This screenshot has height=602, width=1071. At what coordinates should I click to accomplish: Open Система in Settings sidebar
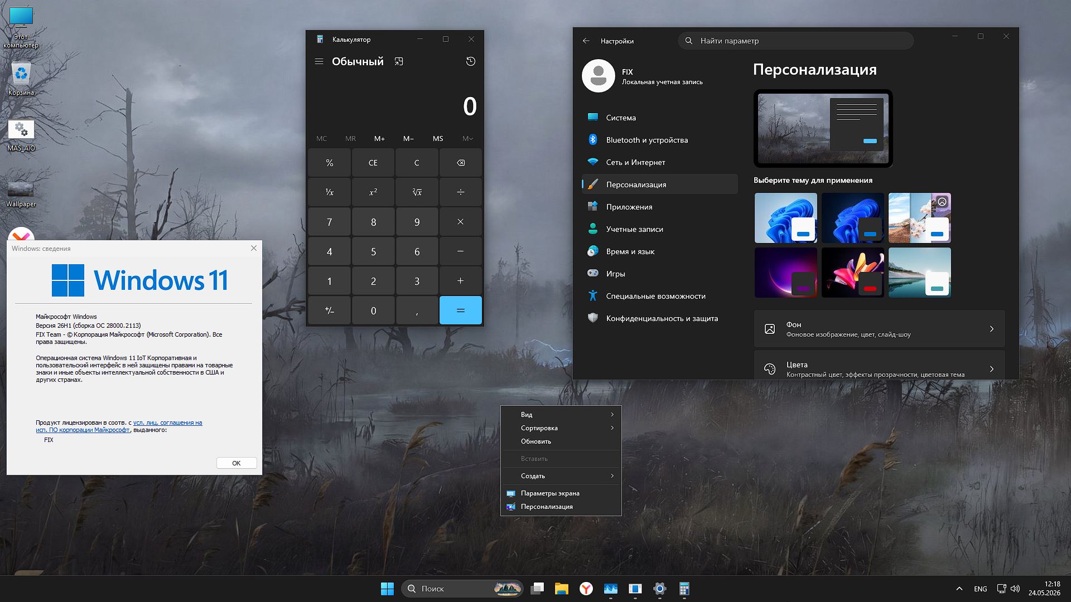[659, 118]
